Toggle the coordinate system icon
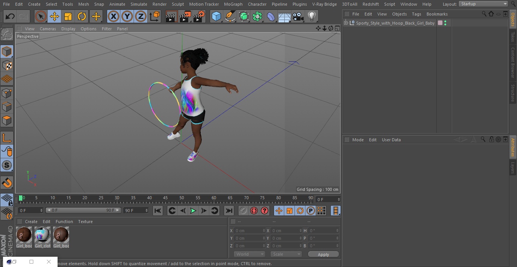Viewport: 517px width, 267px height. pyautogui.click(x=155, y=16)
